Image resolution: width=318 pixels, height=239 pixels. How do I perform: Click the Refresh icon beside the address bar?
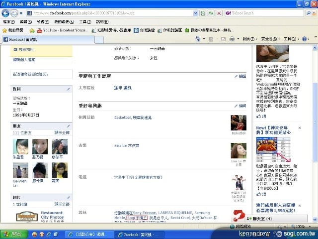[210, 12]
